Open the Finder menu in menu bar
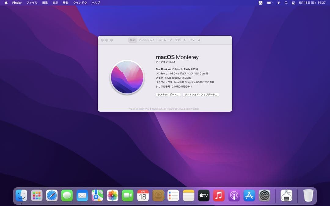Screen dimensions: 330x206 pyautogui.click(x=17, y=3)
